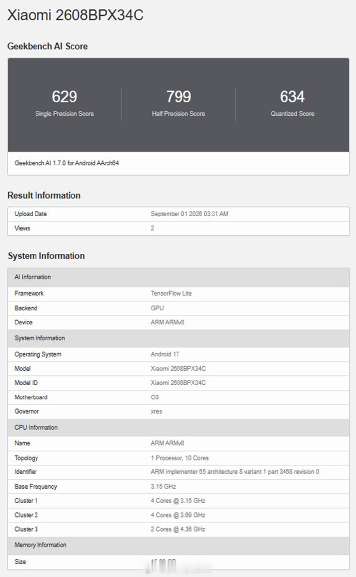Click the Operating System Android 17 value

click(x=165, y=354)
